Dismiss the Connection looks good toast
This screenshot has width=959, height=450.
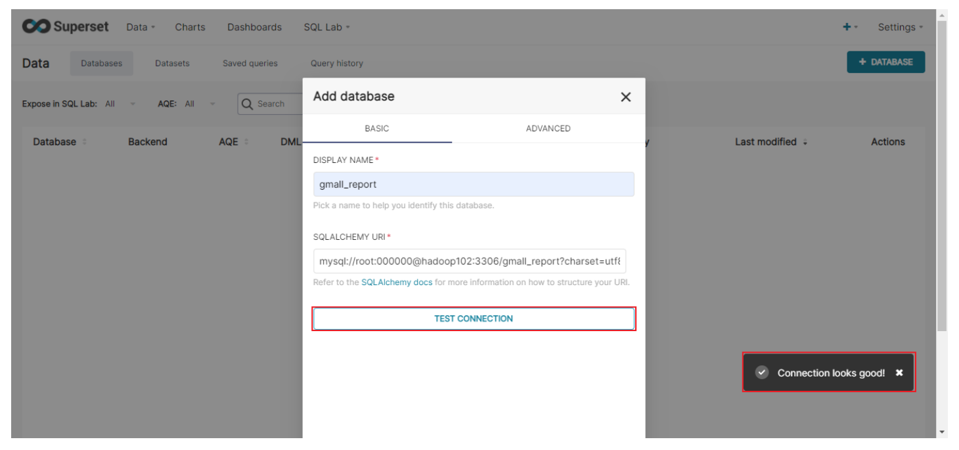click(899, 372)
